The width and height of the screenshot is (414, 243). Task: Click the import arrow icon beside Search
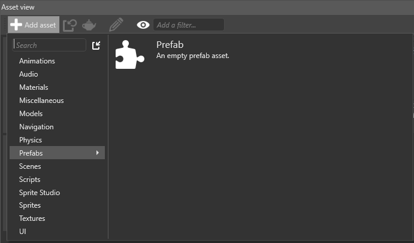click(x=96, y=45)
